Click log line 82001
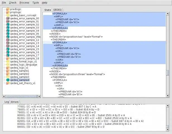172x134 pixels. coord(80,121)
